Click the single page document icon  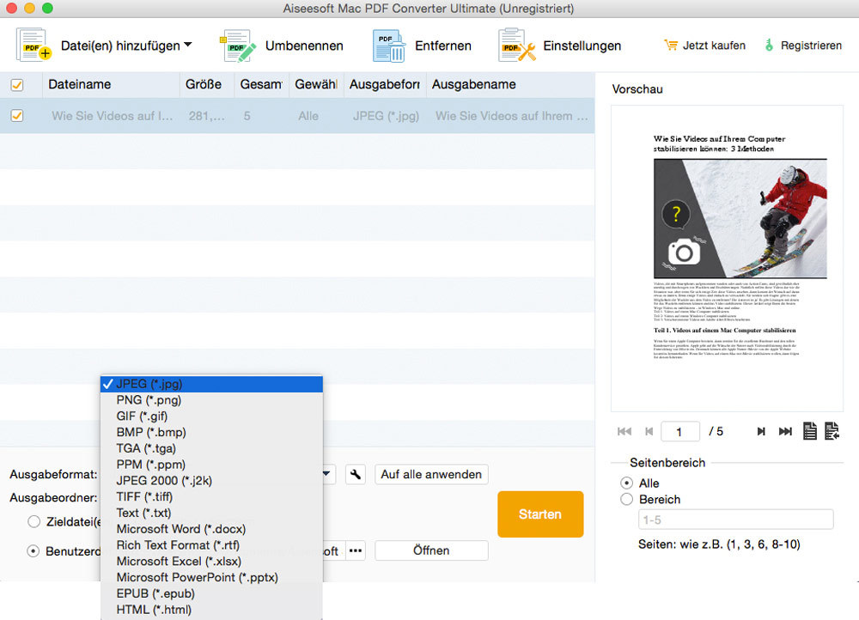810,431
